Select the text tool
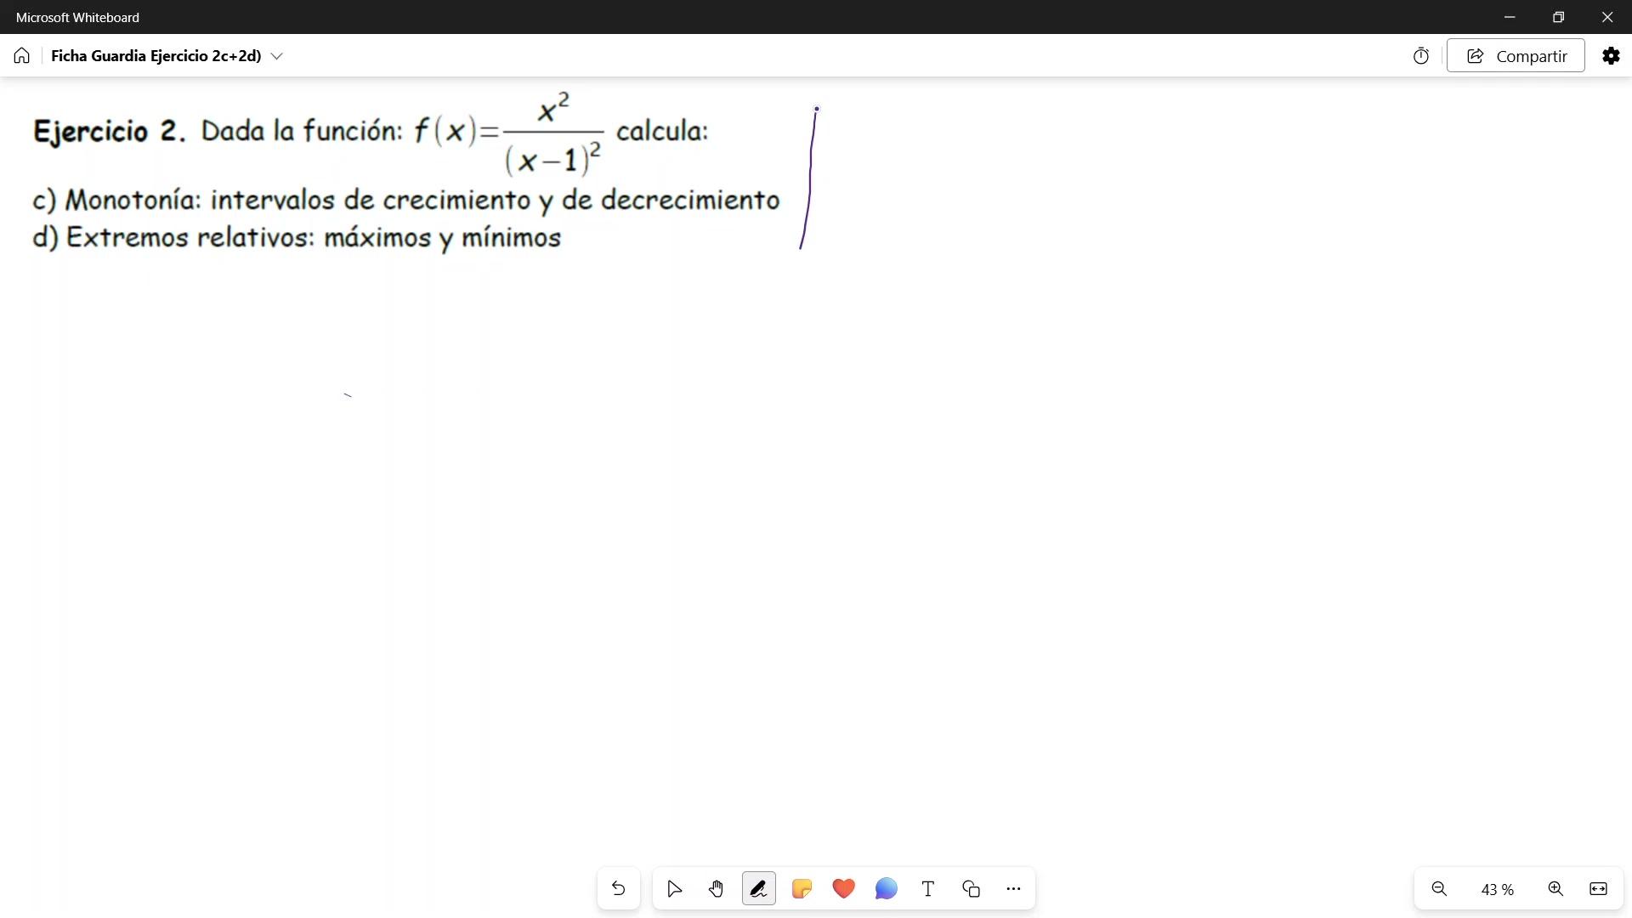This screenshot has width=1632, height=918. click(x=928, y=889)
